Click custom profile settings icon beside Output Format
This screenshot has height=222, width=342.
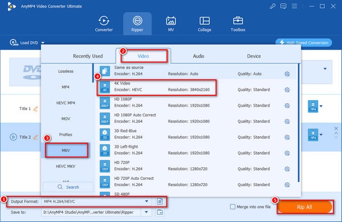coord(160,201)
